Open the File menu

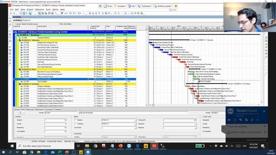(12, 9)
